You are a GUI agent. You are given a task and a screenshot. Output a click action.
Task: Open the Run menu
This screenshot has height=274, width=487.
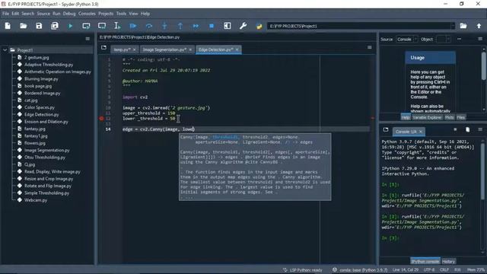56,14
